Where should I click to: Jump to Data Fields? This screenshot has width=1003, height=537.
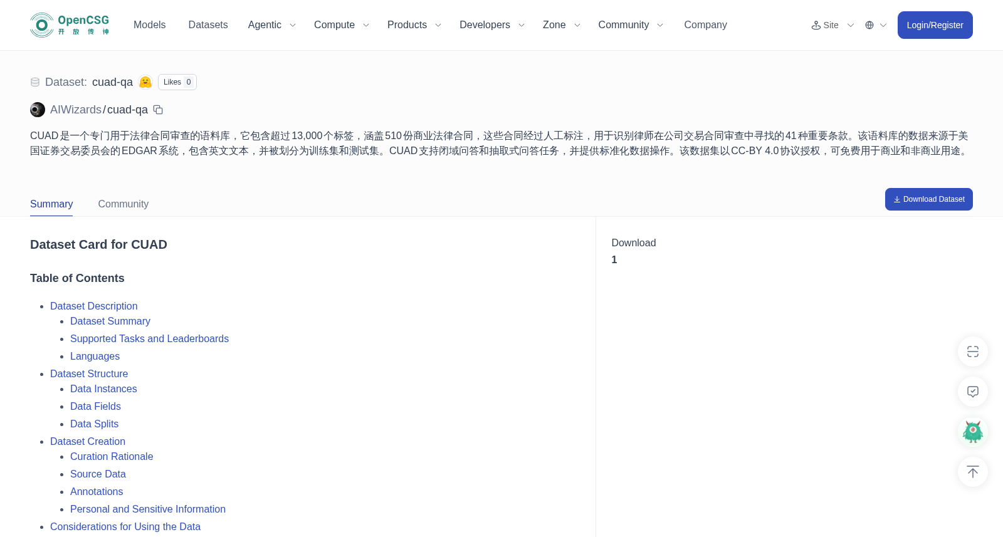[x=95, y=406]
